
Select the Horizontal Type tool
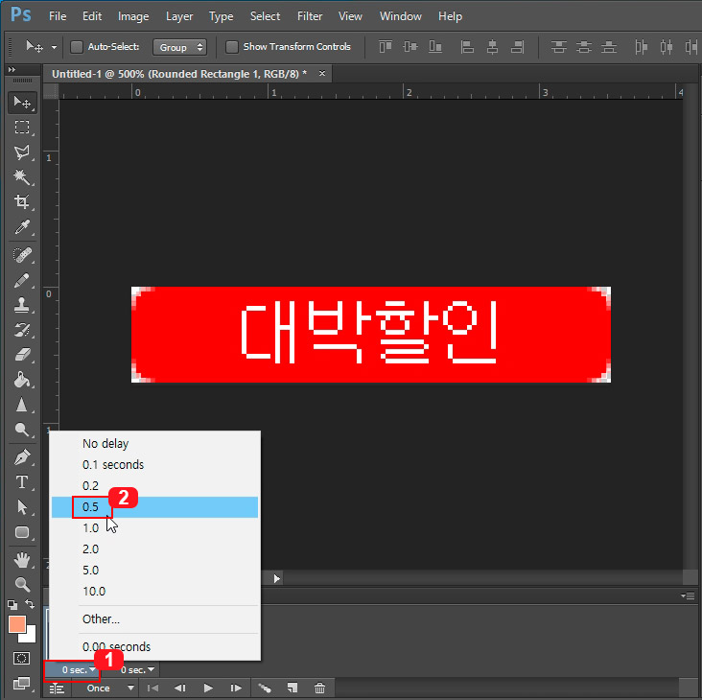pos(22,482)
